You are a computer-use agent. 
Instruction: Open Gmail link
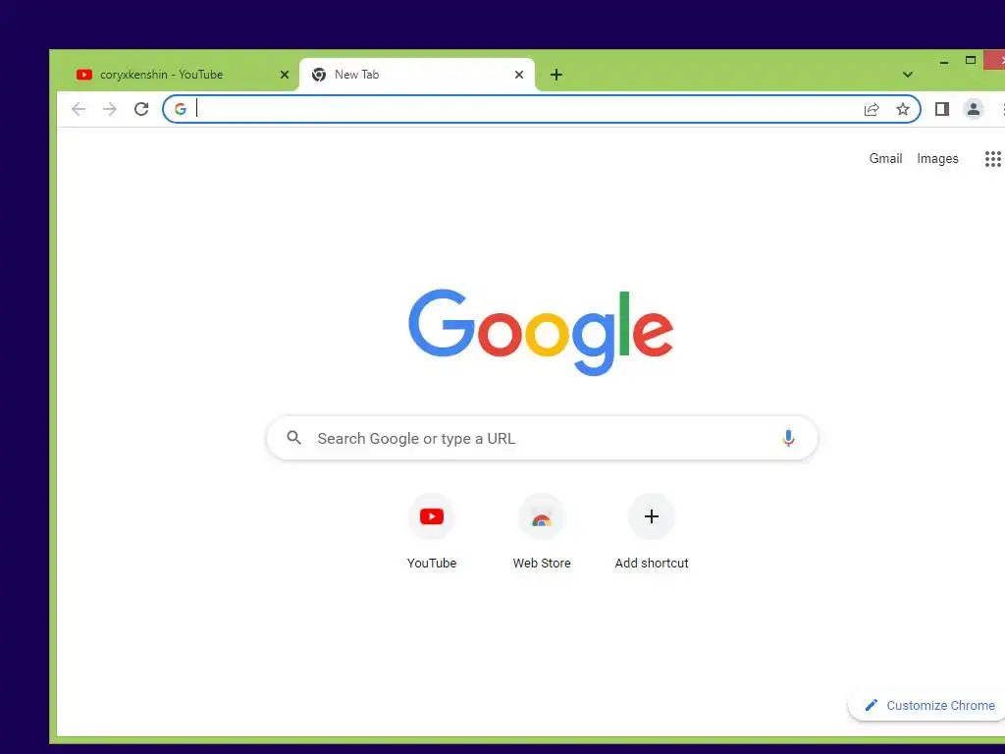(x=885, y=158)
